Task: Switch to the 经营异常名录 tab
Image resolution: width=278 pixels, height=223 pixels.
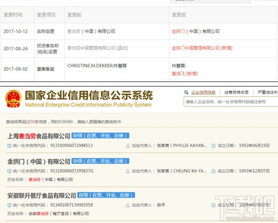Action: click(237, 92)
